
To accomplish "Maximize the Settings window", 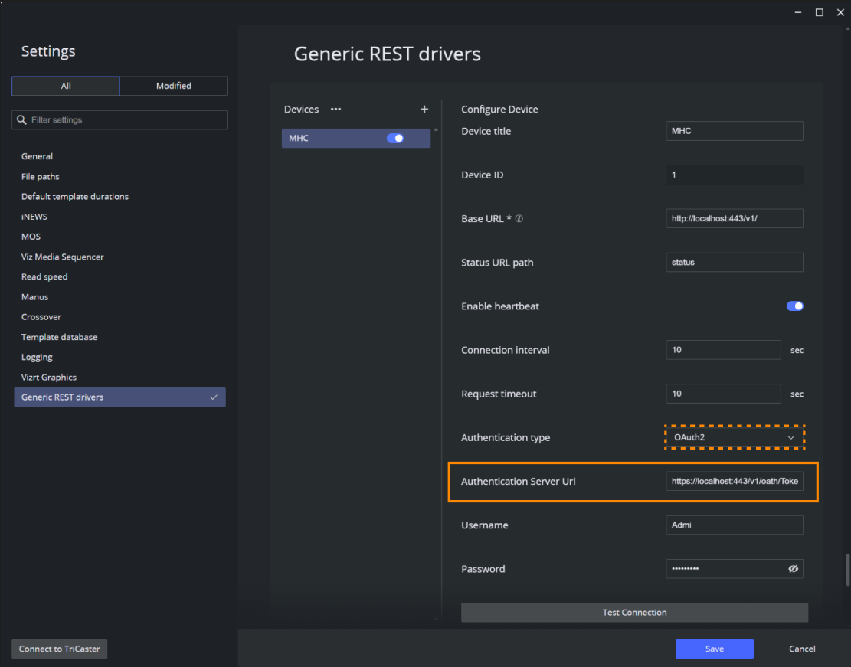I will [x=819, y=12].
